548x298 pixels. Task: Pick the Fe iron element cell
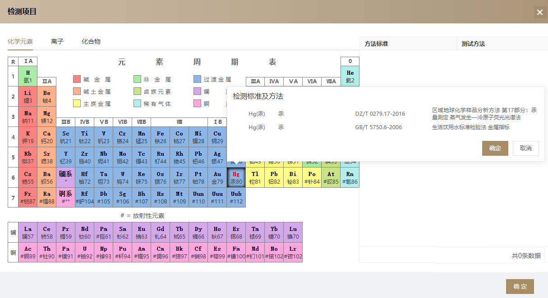(x=160, y=137)
